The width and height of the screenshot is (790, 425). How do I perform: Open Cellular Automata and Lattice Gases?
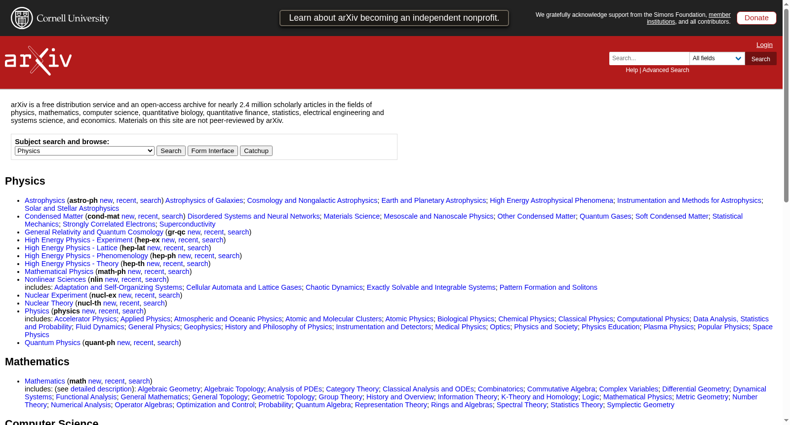click(x=244, y=287)
